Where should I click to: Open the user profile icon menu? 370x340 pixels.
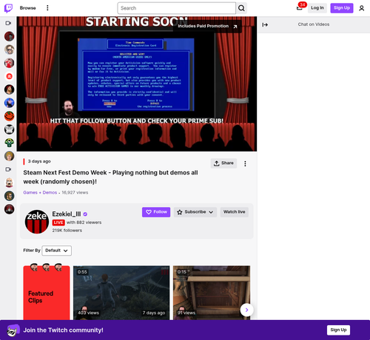click(361, 8)
